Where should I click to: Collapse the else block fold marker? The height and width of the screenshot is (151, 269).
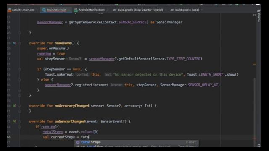(x=20, y=80)
